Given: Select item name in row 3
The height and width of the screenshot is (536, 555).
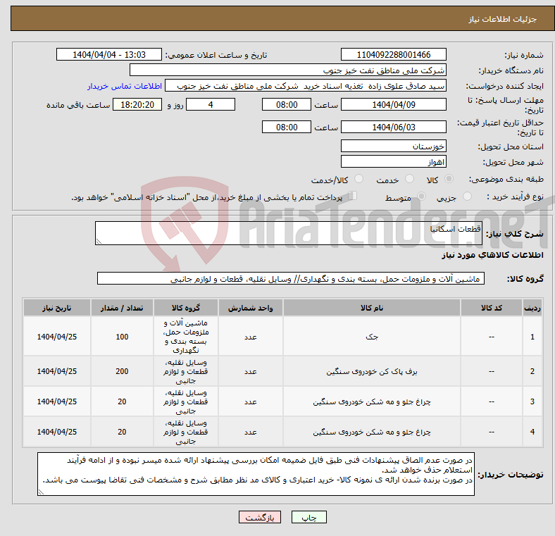Looking at the screenshot, I should (372, 401).
